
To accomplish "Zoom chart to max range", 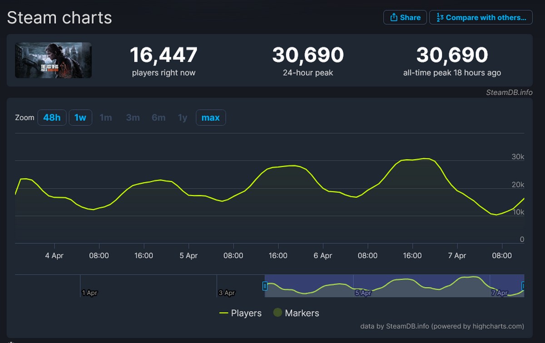I will pos(211,118).
